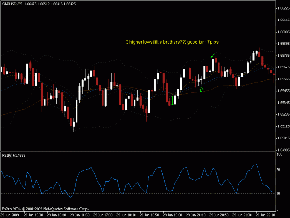Click the 29 Jun 16:50 time label
The image size is (290, 218).
pos(80,215)
